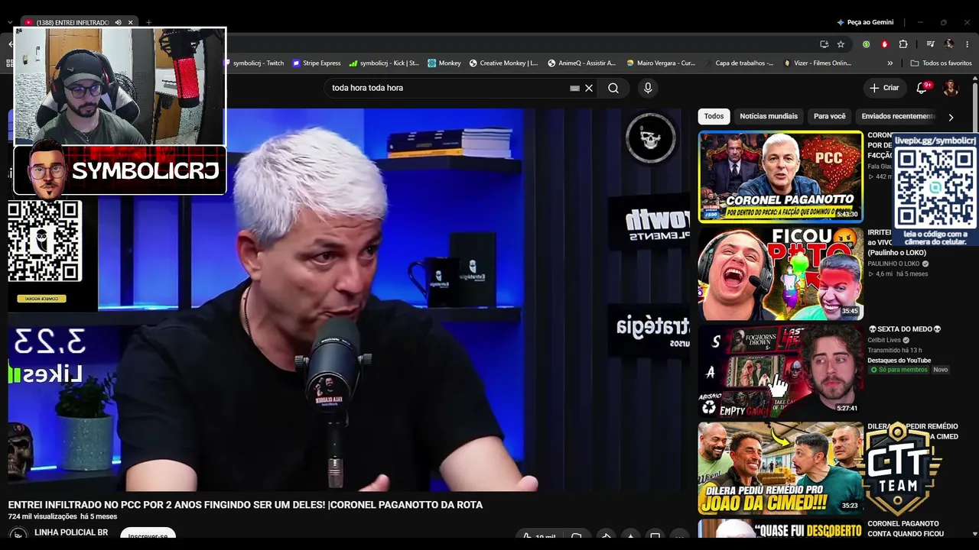Click the Peça ao Gemini button
Image resolution: width=979 pixels, height=550 pixels.
(x=865, y=22)
